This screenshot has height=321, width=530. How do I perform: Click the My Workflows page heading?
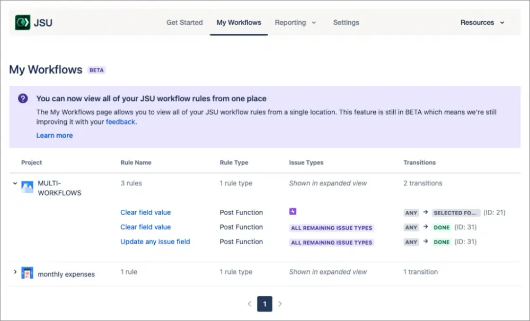coord(46,69)
